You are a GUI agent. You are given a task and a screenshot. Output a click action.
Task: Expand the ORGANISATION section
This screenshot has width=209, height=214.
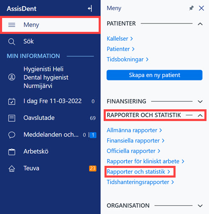(200, 206)
